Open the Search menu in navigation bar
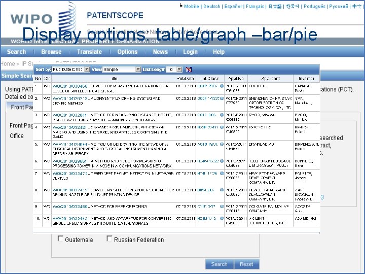The height and width of the screenshot is (274, 365). tap(16, 52)
